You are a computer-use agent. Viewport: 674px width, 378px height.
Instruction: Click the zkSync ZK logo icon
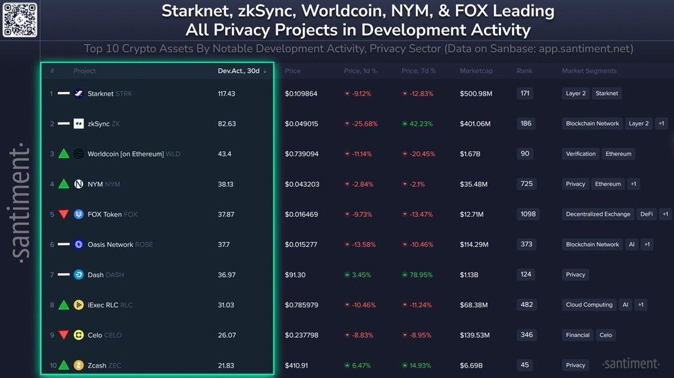tap(78, 124)
